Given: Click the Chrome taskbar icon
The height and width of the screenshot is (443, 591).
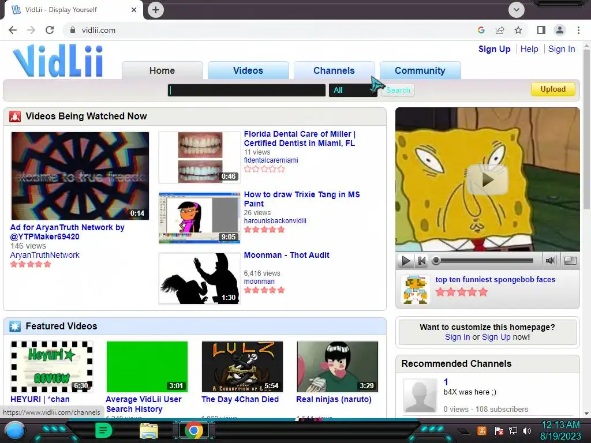Looking at the screenshot, I should coord(194,430).
